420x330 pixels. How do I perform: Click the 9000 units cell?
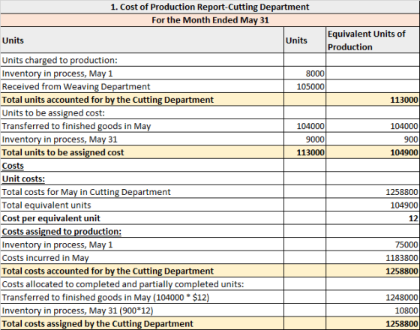point(304,139)
